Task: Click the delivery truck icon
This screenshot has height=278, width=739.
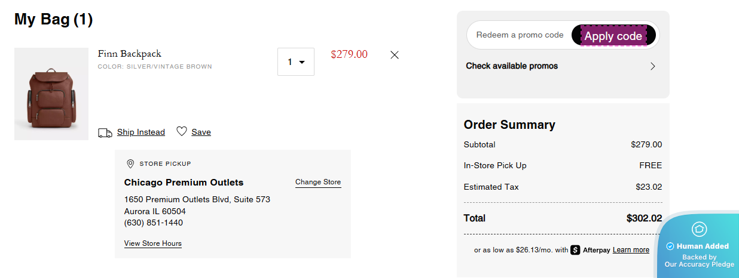Action: [105, 132]
